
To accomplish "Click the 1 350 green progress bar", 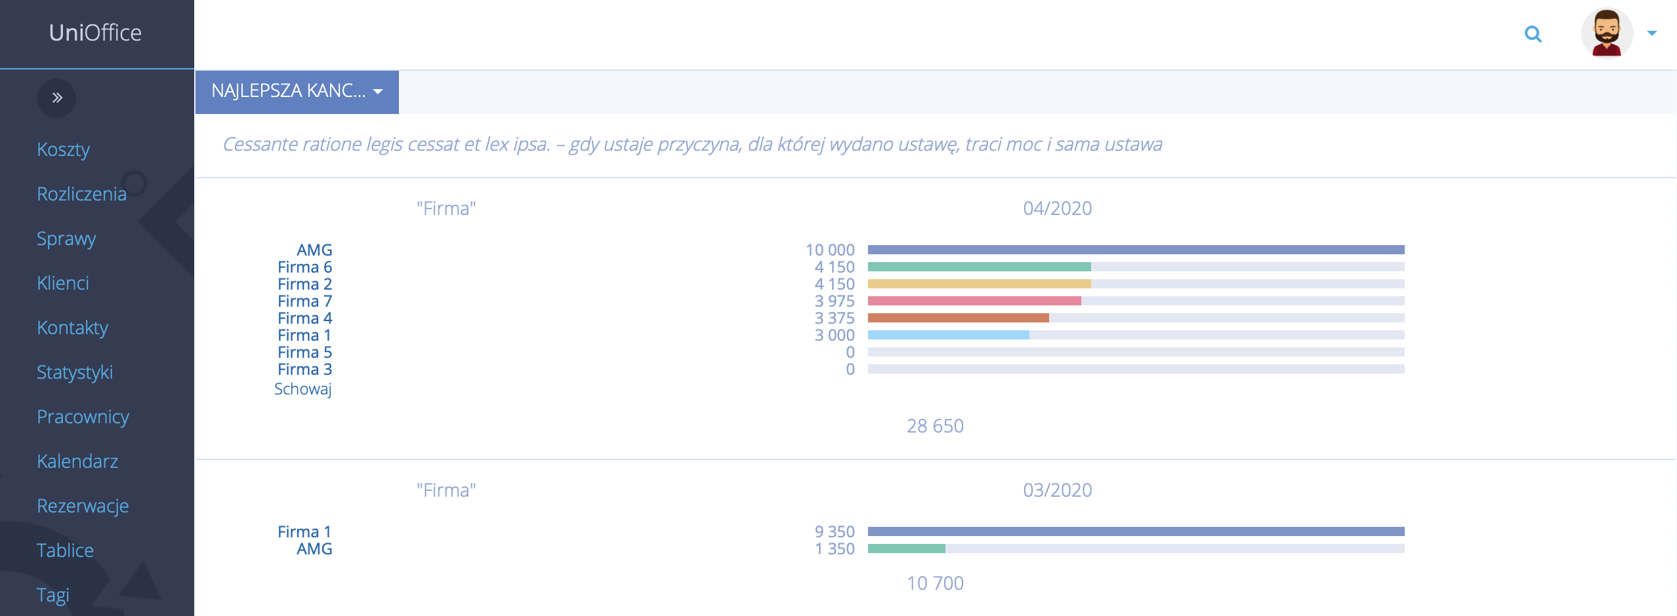I will point(906,549).
